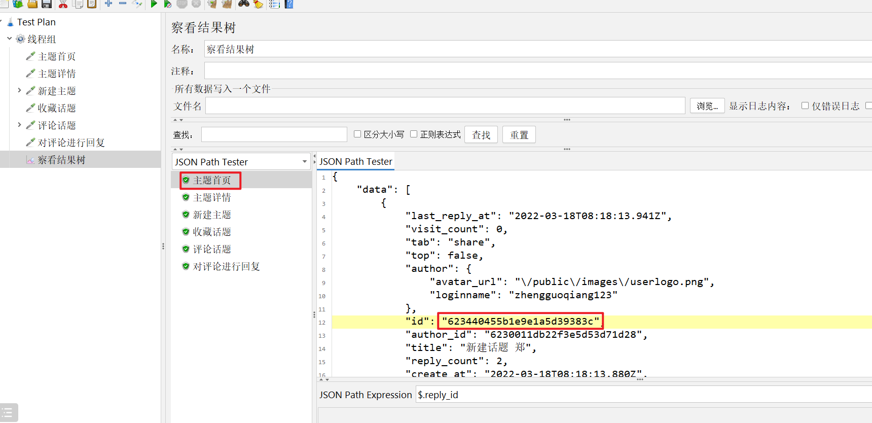
Task: Click the green shield icon beside 评论话题 result
Action: [186, 249]
